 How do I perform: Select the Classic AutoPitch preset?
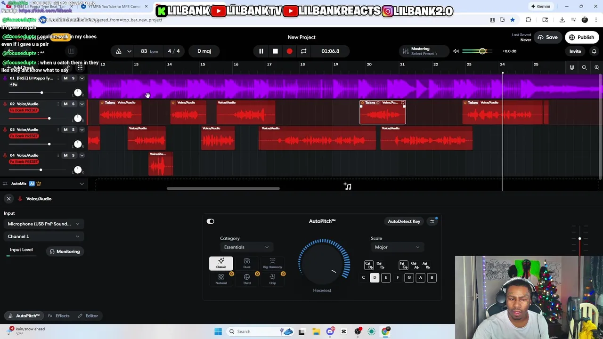221,263
